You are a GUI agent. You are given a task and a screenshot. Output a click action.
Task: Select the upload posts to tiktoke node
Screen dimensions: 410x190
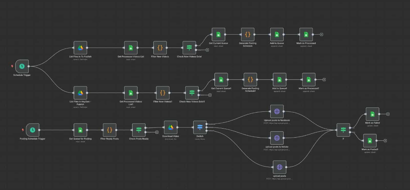277,138
